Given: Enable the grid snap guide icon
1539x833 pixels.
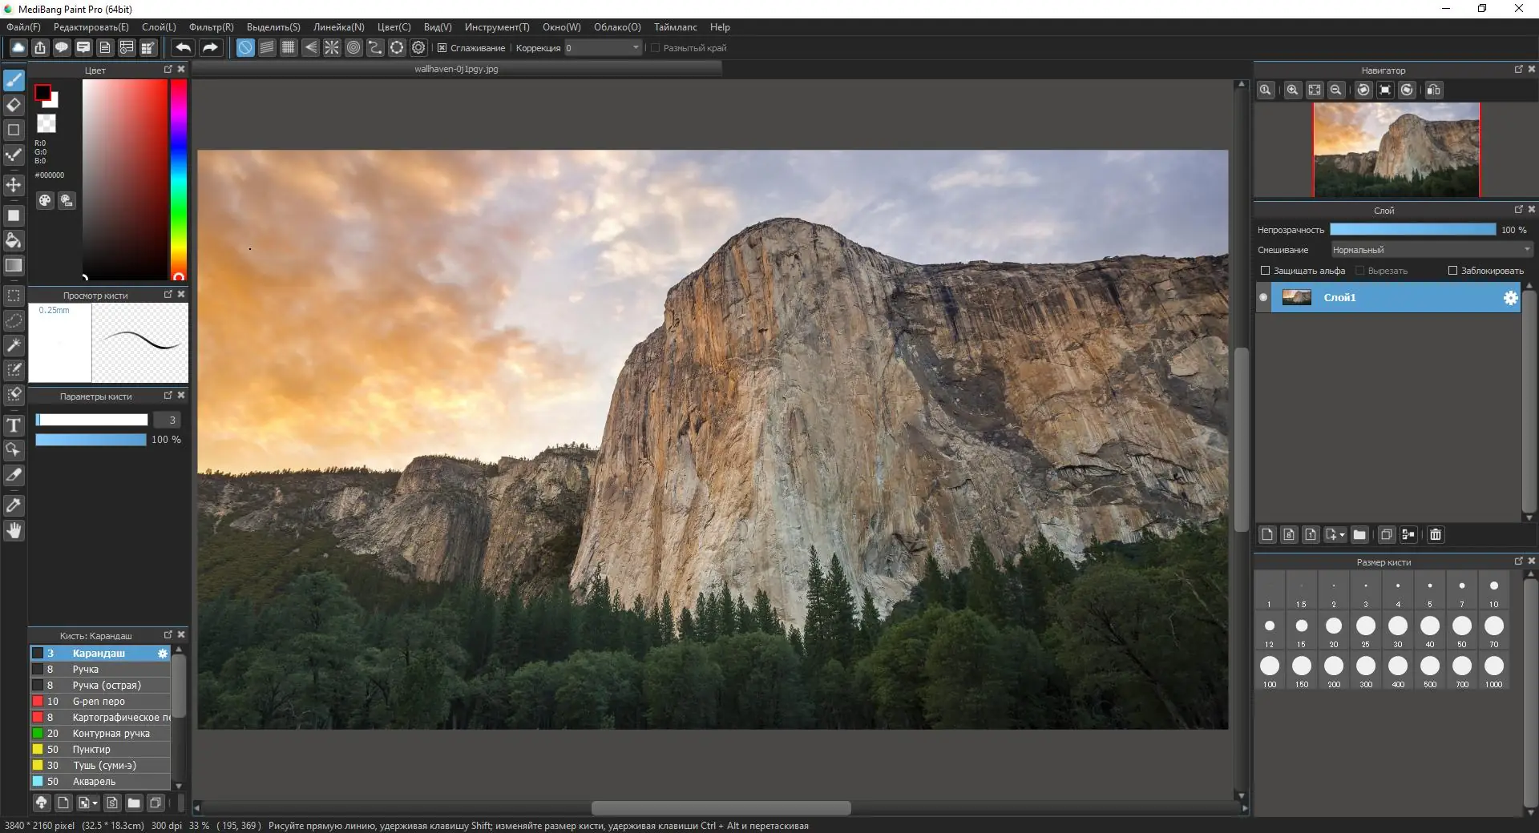Looking at the screenshot, I should click(289, 47).
